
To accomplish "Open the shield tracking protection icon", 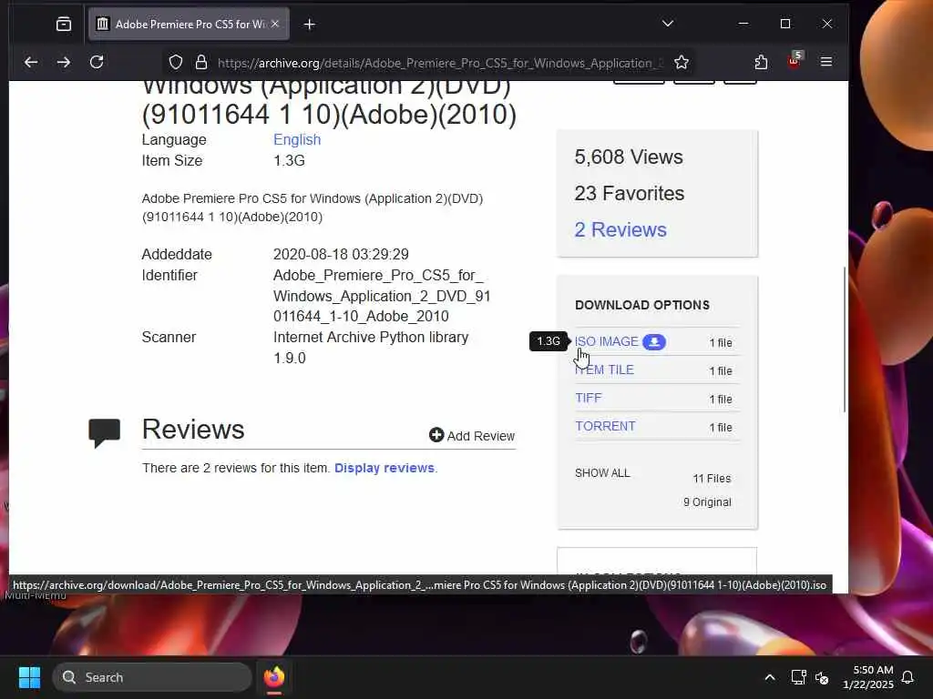I will pyautogui.click(x=176, y=62).
